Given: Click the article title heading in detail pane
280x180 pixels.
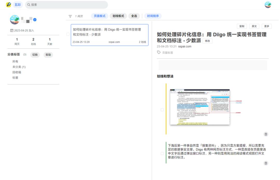Looking at the screenshot, I should (212, 37).
